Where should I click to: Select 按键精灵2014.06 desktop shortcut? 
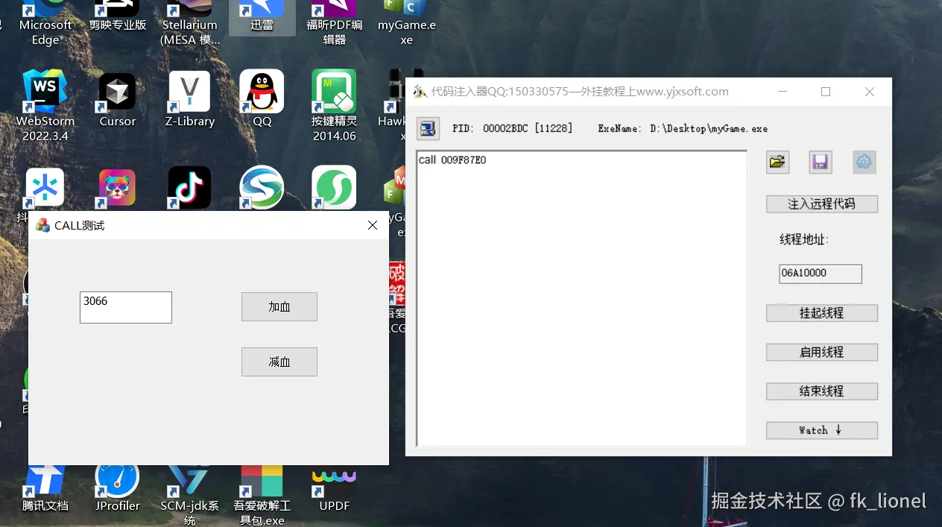point(335,106)
